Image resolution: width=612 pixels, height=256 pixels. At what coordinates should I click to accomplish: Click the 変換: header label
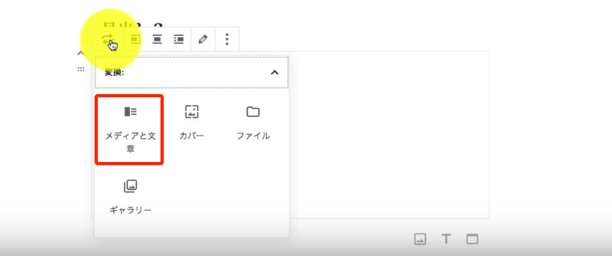(x=114, y=72)
